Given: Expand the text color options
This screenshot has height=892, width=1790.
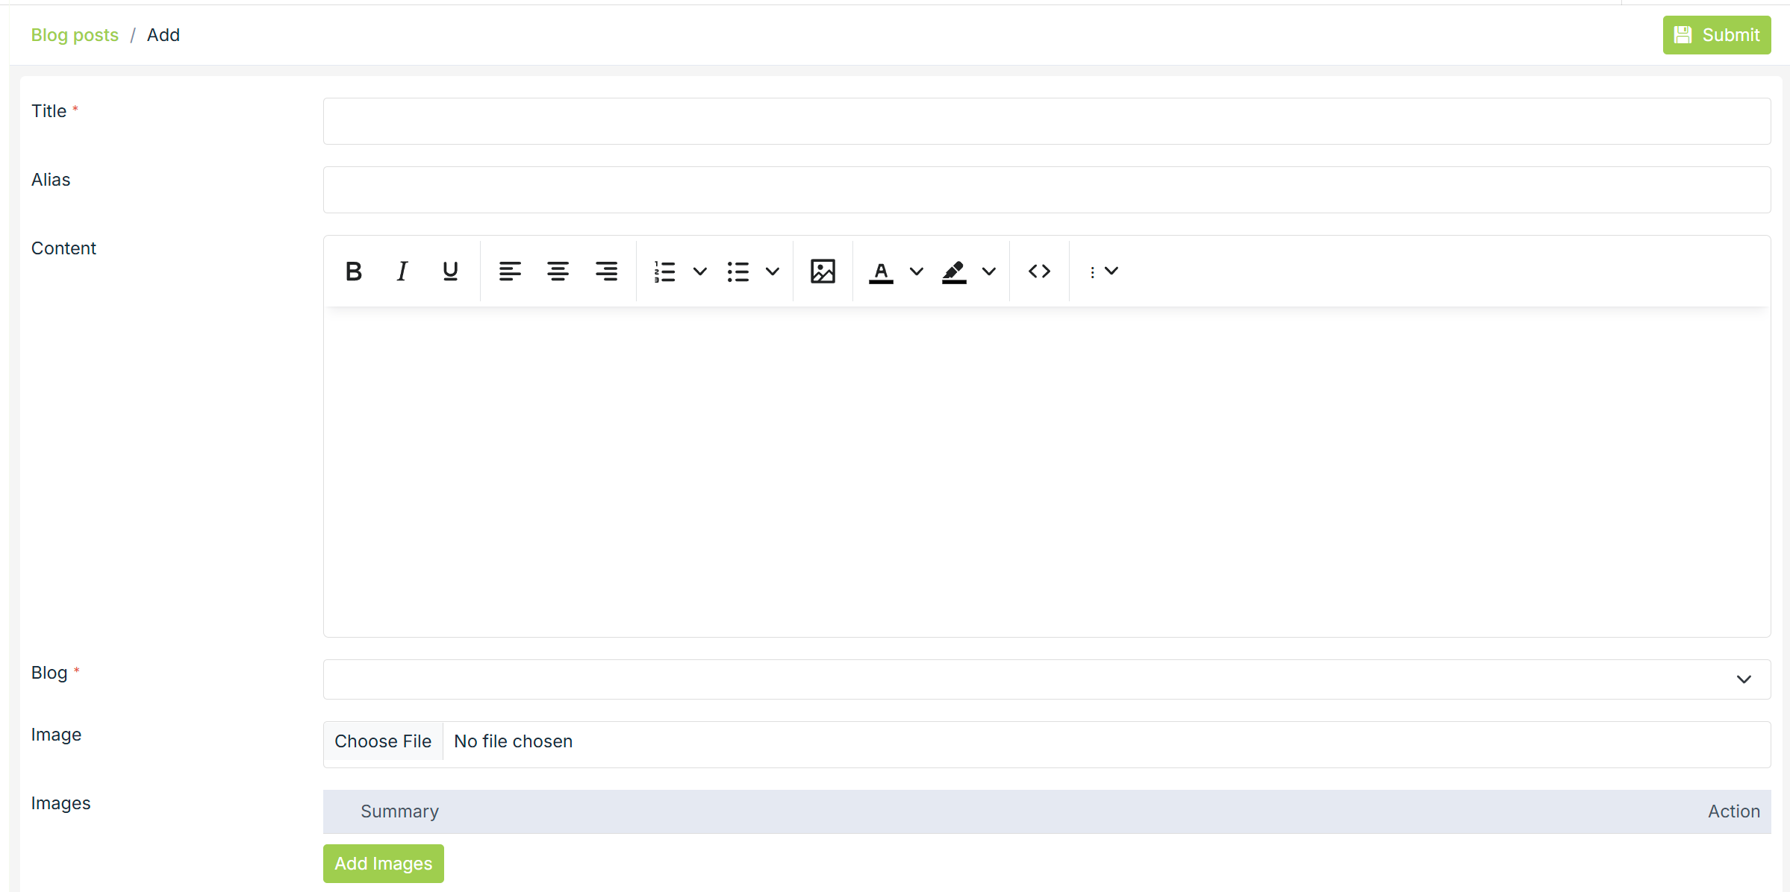Looking at the screenshot, I should click(x=916, y=271).
